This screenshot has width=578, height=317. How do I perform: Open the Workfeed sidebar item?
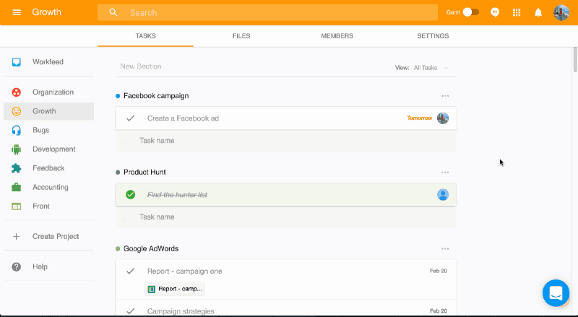click(48, 62)
